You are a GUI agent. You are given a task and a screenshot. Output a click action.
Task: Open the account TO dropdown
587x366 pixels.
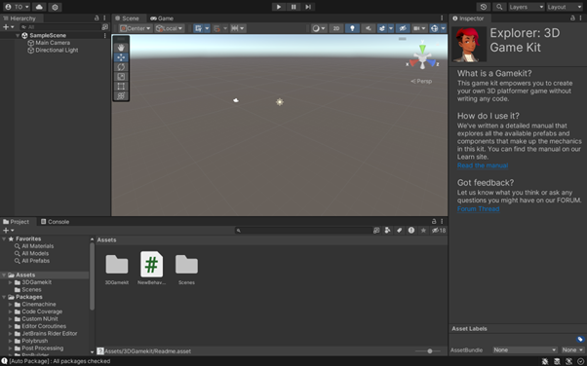[x=17, y=7]
